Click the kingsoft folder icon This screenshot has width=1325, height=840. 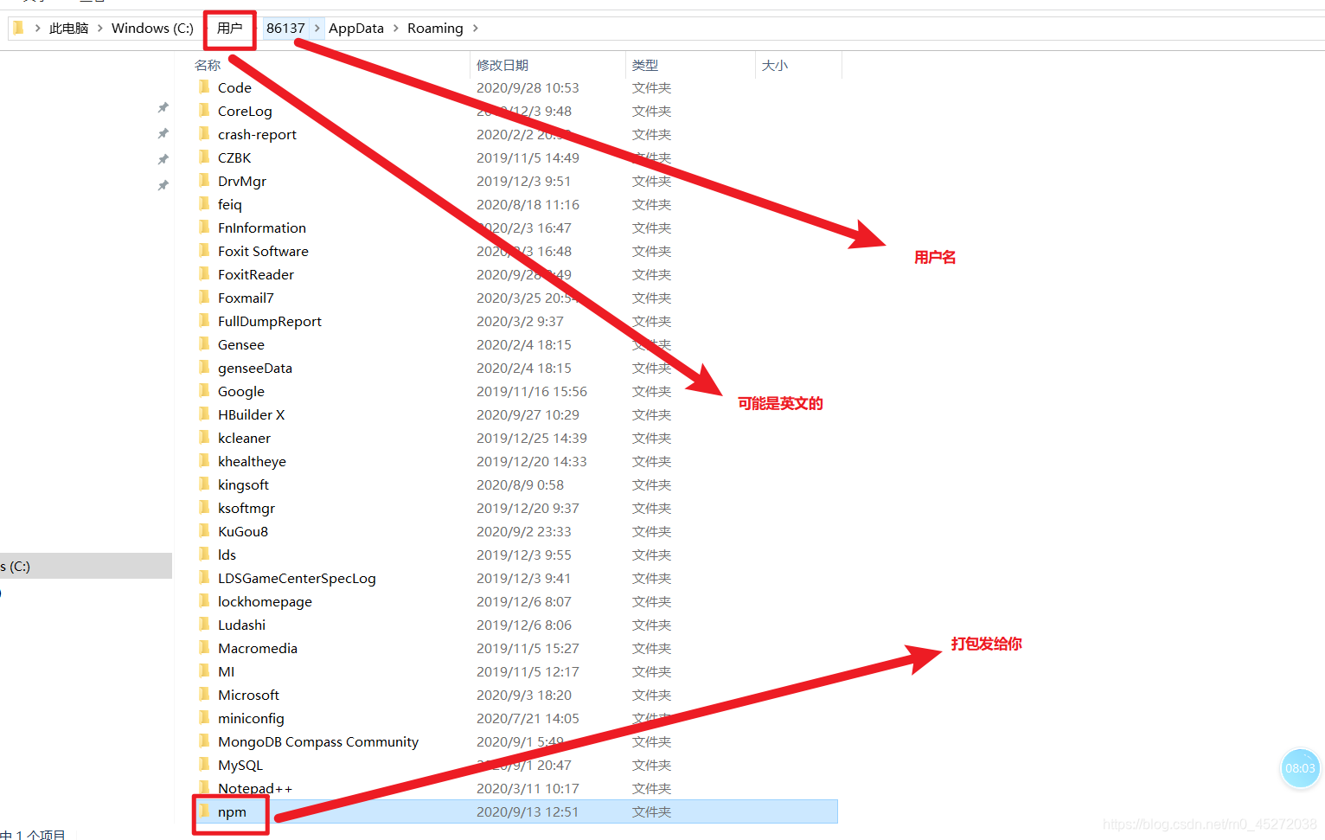tap(204, 484)
